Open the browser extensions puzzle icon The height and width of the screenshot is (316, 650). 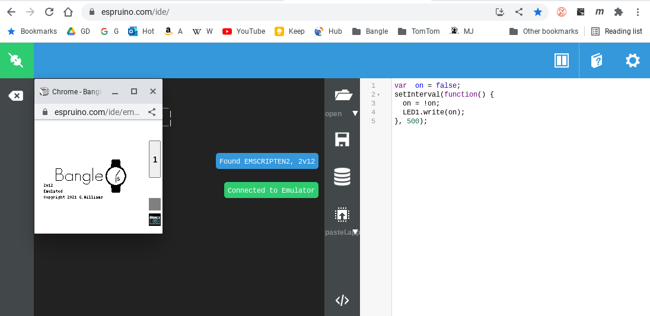pos(619,12)
